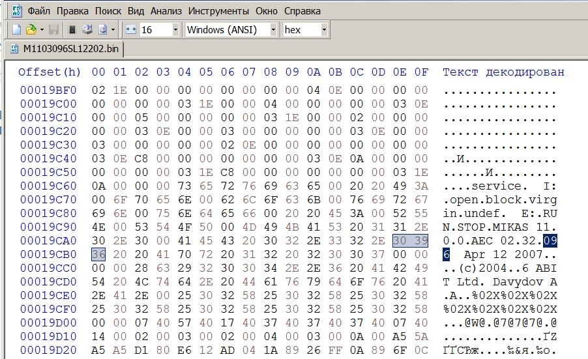Select offset 00019C00 row label
The height and width of the screenshot is (359, 588).
click(x=48, y=104)
